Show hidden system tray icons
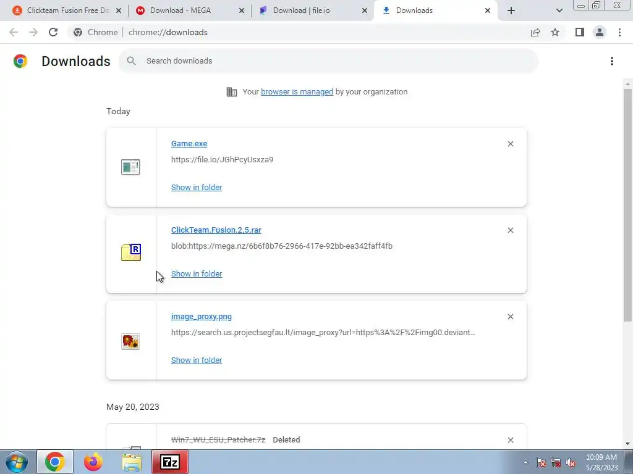633x474 pixels. tap(525, 463)
